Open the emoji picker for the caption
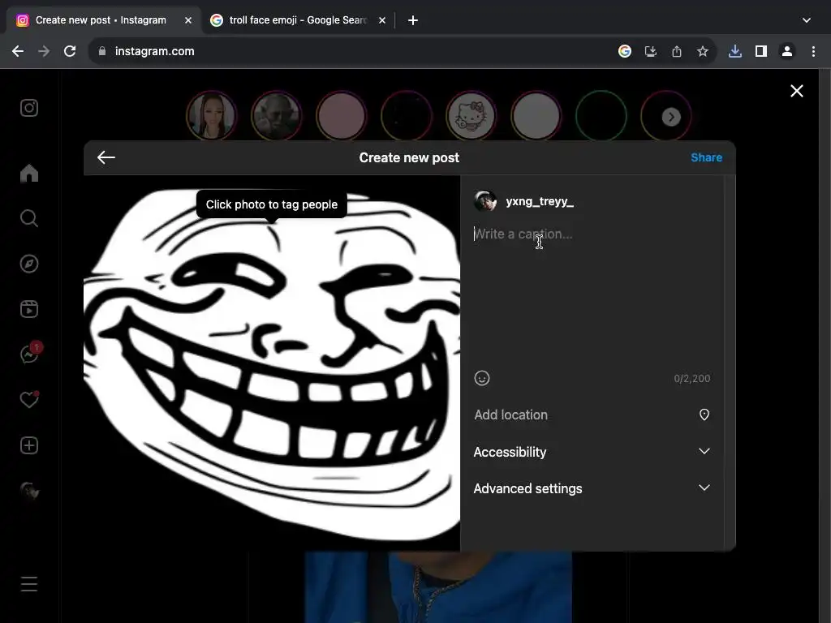 [482, 378]
